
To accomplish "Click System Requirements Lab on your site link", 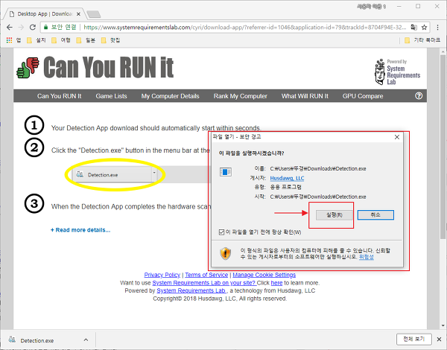I will [x=203, y=283].
